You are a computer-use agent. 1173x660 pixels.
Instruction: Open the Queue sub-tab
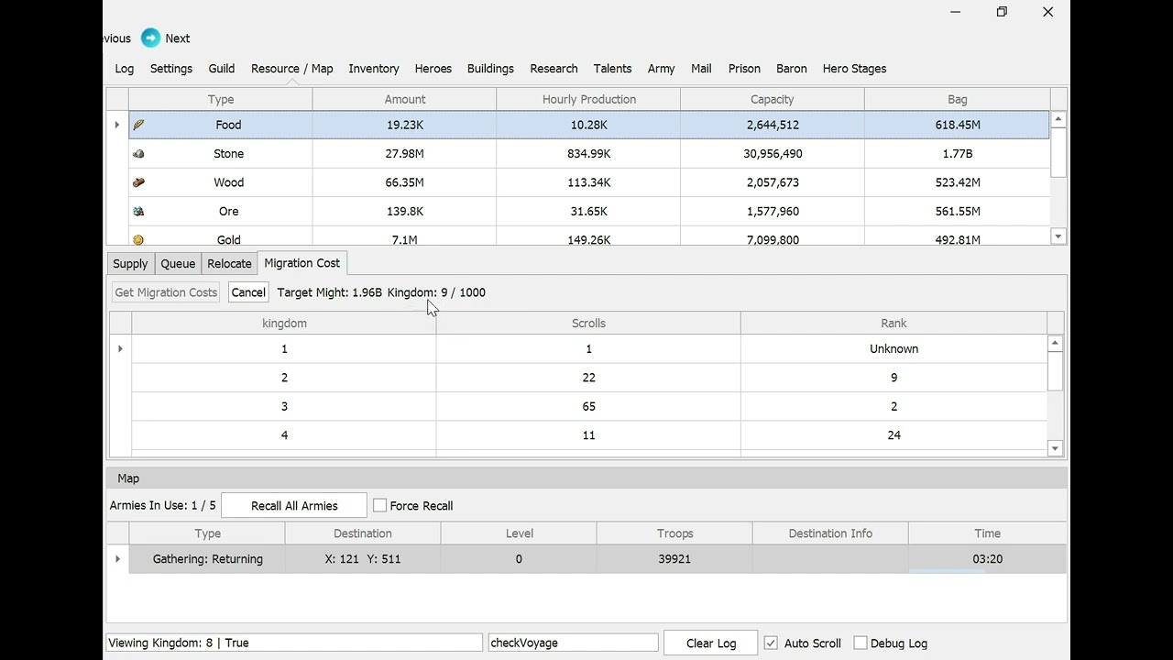(178, 264)
